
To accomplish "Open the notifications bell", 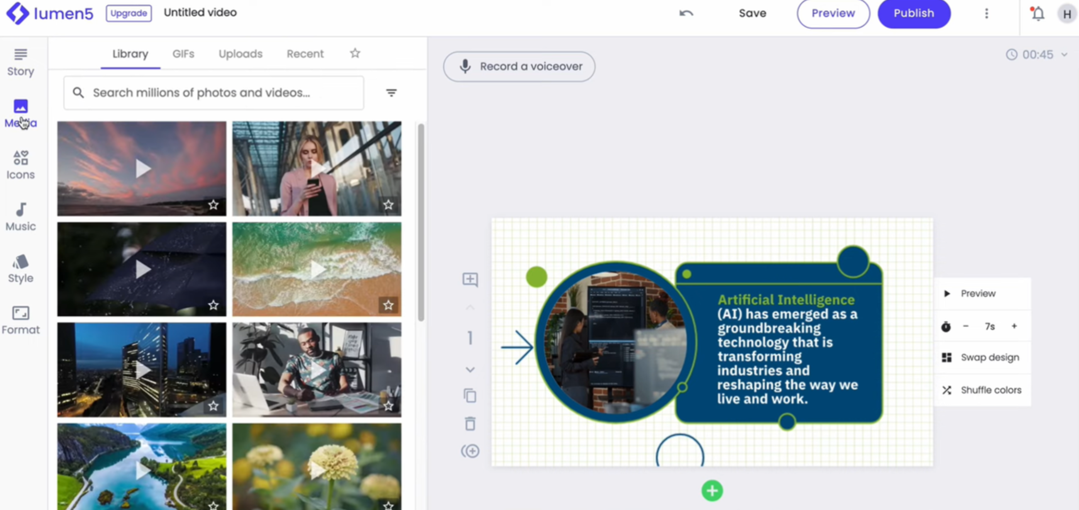I will [x=1037, y=14].
